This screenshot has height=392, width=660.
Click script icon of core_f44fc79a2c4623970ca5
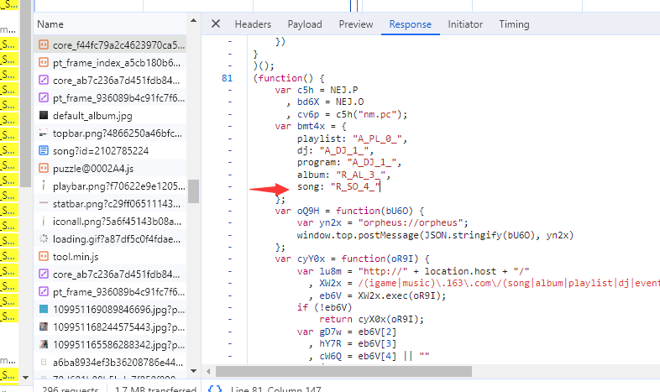(44, 44)
